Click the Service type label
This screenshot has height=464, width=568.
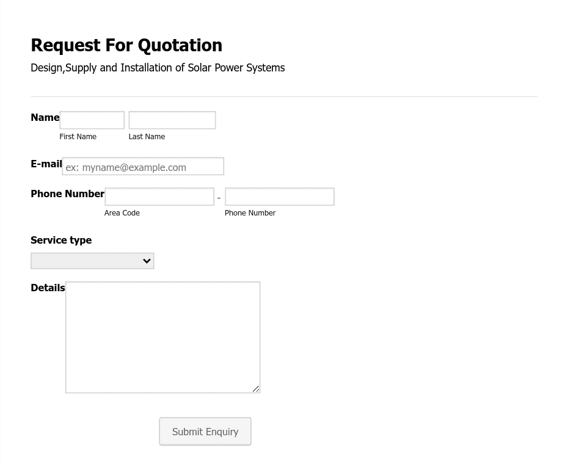61,240
